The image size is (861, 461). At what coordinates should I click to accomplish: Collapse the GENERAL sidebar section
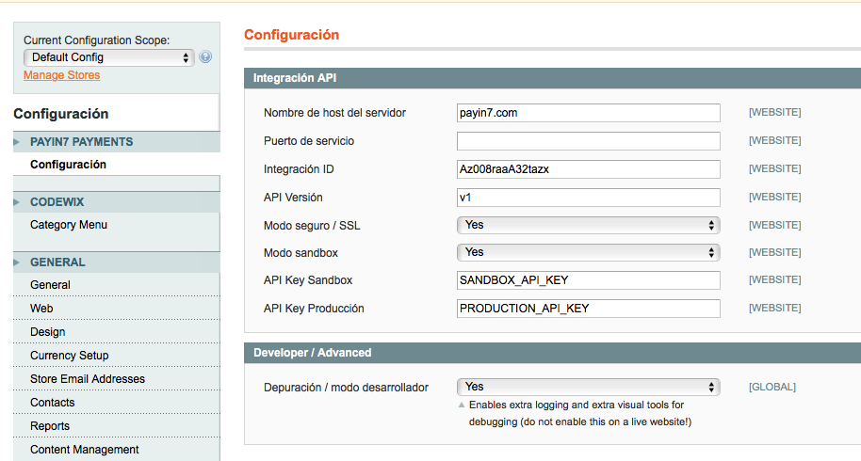[57, 262]
